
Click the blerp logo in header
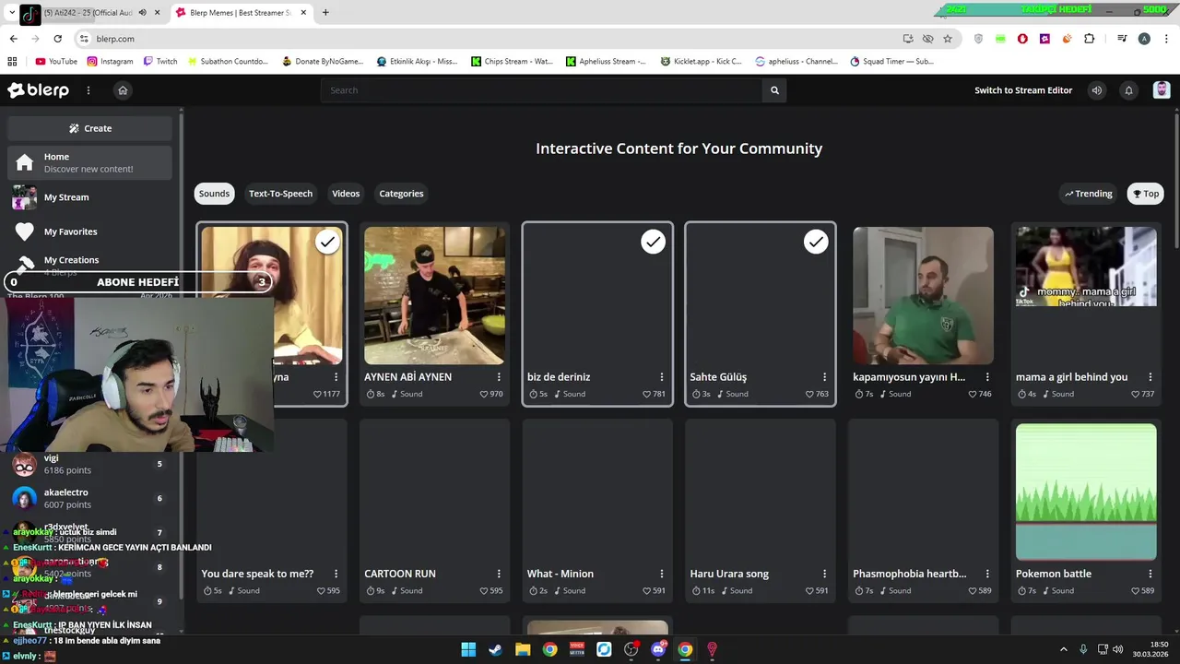pos(39,90)
